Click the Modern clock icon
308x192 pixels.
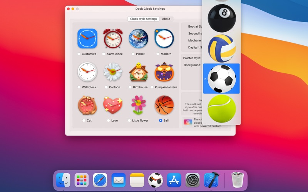pyautogui.click(x=164, y=38)
